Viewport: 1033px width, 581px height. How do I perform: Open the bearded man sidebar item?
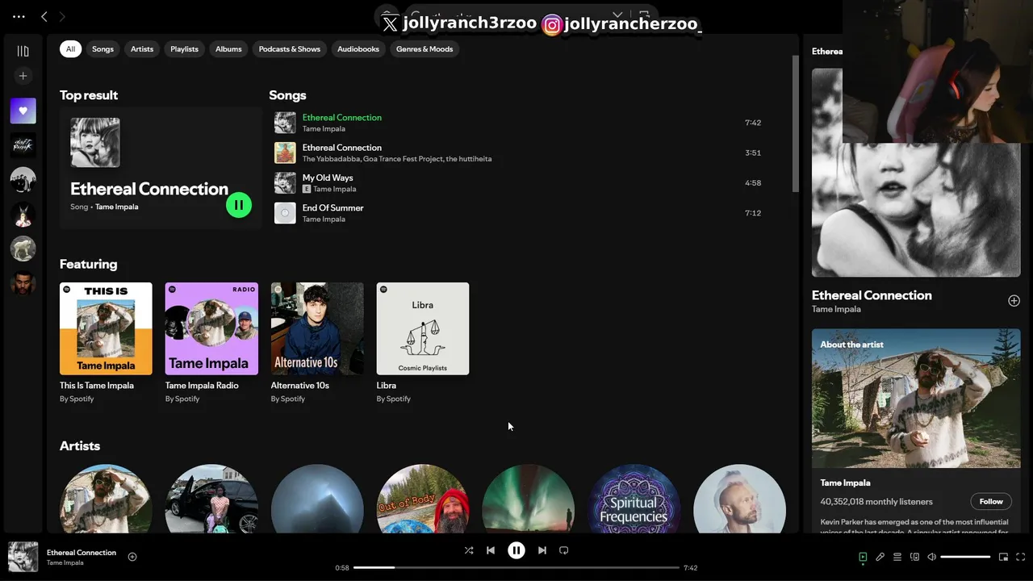23,283
